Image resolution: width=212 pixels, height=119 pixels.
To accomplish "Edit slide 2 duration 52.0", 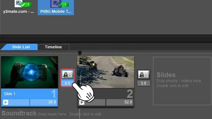I will [120, 102].
